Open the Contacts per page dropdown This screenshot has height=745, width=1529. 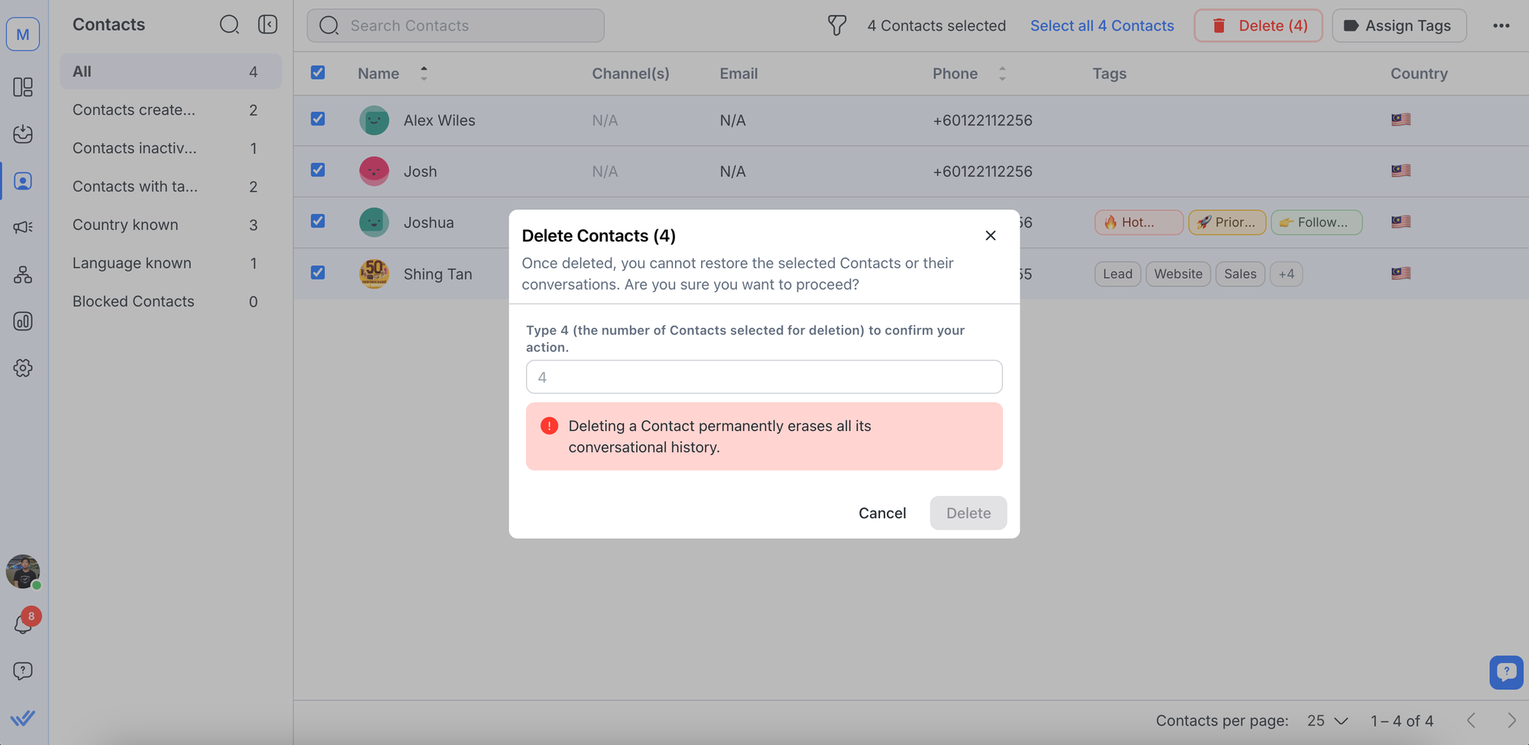[1327, 721]
